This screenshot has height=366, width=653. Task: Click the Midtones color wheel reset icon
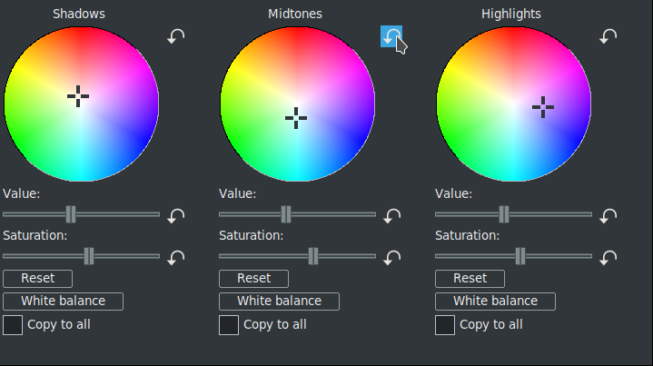pos(391,36)
